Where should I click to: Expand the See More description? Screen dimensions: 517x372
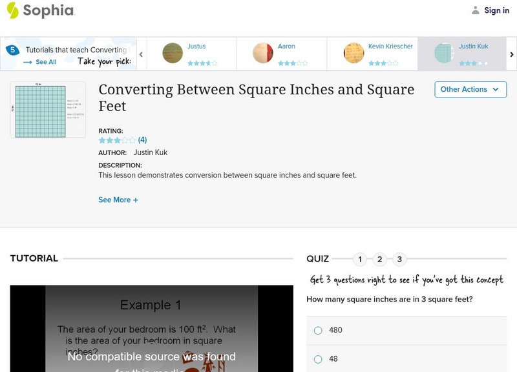(118, 200)
